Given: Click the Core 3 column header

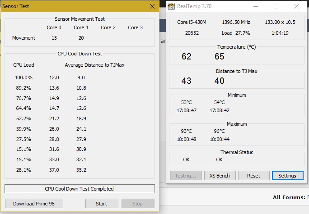Looking at the screenshot, I should click(x=136, y=27).
